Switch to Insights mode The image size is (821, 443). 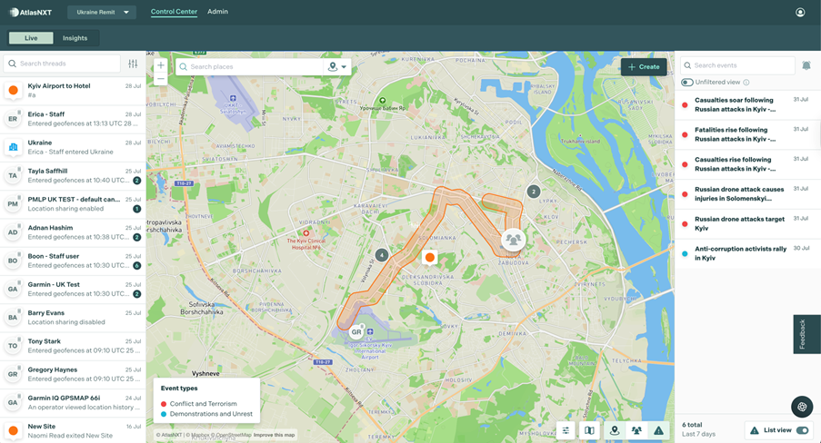(75, 38)
